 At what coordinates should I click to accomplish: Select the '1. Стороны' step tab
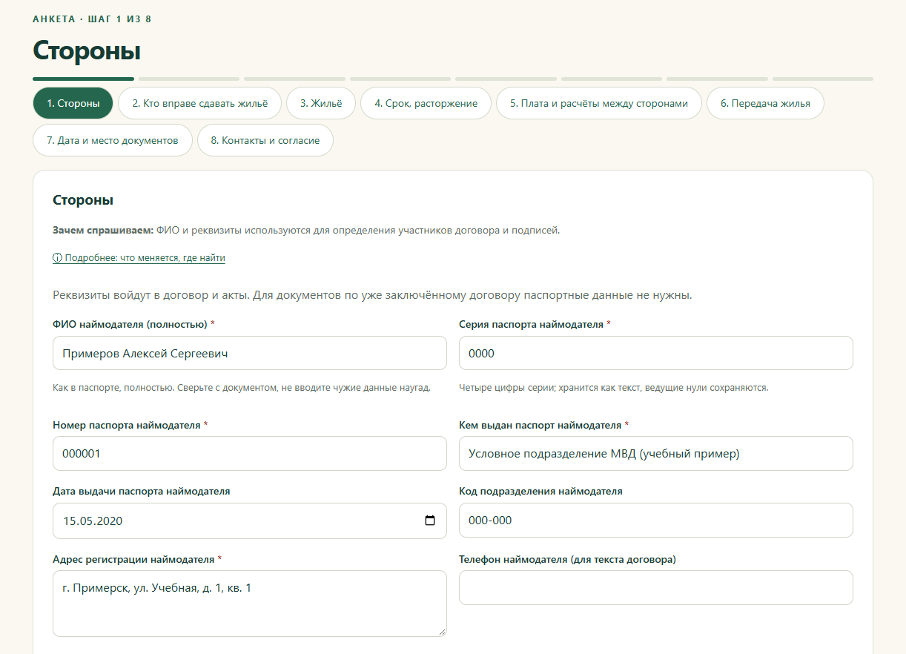tap(73, 103)
